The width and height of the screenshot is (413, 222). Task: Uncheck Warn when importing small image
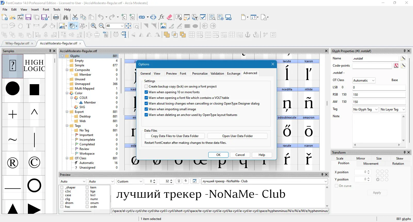click(x=146, y=109)
